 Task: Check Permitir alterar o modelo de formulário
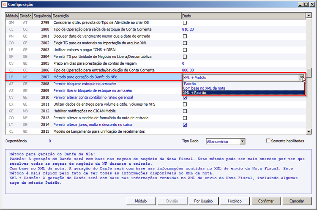(185, 118)
